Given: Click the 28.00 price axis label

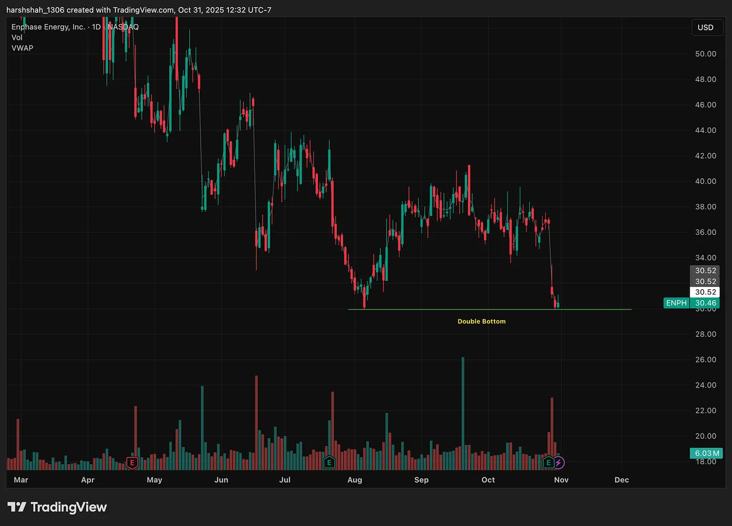Looking at the screenshot, I should [x=705, y=334].
